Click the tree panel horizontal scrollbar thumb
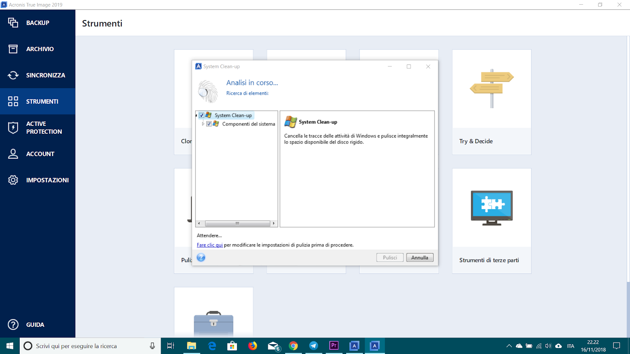Viewport: 630px width, 354px height. point(237,223)
